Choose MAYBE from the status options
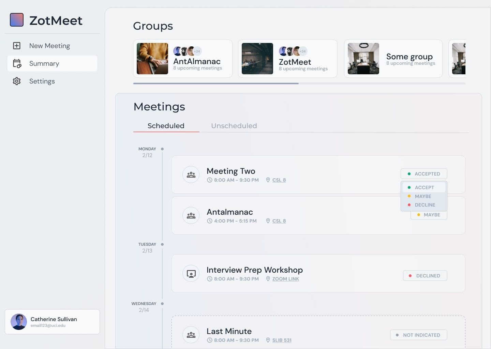Image resolution: width=491 pixels, height=349 pixels. click(423, 196)
